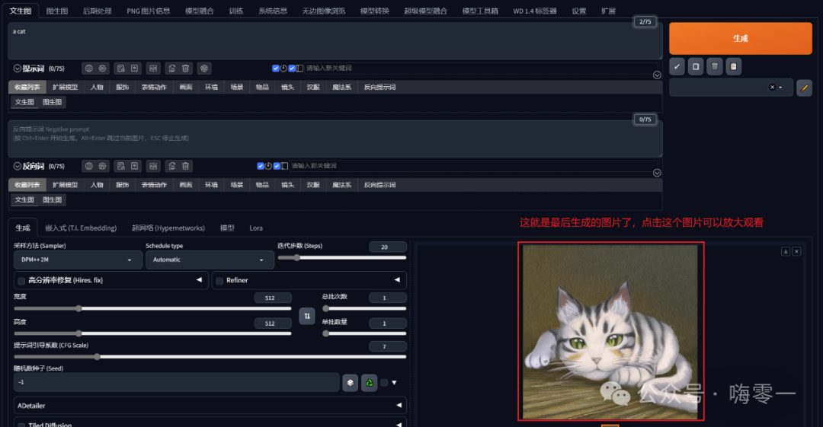Open the Schedule type Automatic dropdown
The height and width of the screenshot is (427, 823).
[210, 260]
